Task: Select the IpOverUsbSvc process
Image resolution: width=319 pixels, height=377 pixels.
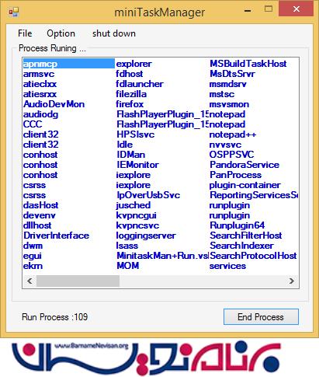Action: tap(148, 195)
